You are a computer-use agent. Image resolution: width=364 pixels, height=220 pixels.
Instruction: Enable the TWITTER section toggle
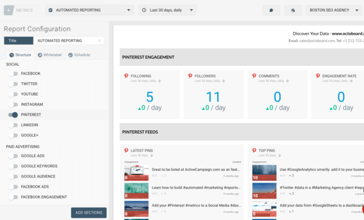click(13, 84)
